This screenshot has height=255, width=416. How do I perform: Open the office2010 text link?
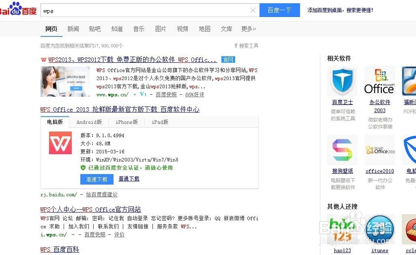coord(380,171)
